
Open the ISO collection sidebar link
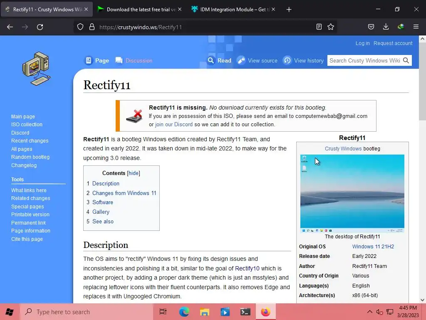pyautogui.click(x=27, y=124)
